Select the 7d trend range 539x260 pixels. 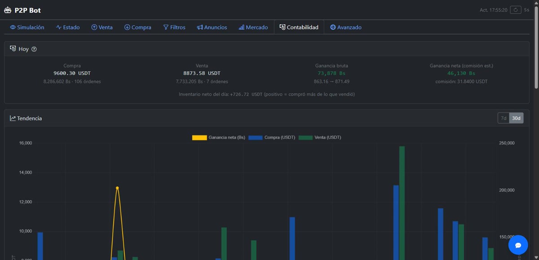504,118
